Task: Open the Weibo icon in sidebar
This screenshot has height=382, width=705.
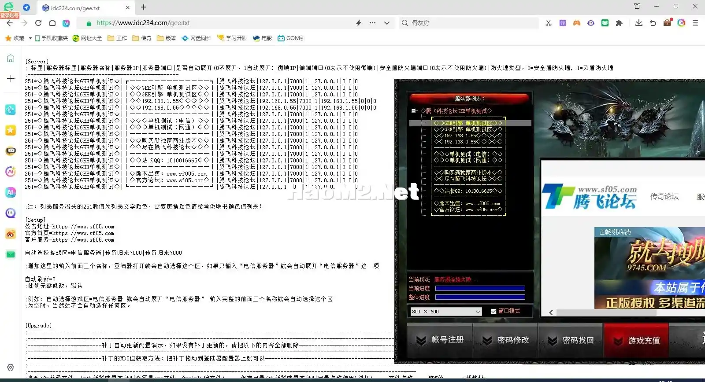Action: tap(11, 234)
